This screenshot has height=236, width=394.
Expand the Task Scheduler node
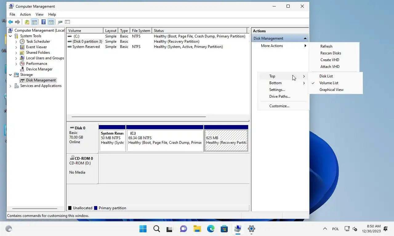(16, 41)
